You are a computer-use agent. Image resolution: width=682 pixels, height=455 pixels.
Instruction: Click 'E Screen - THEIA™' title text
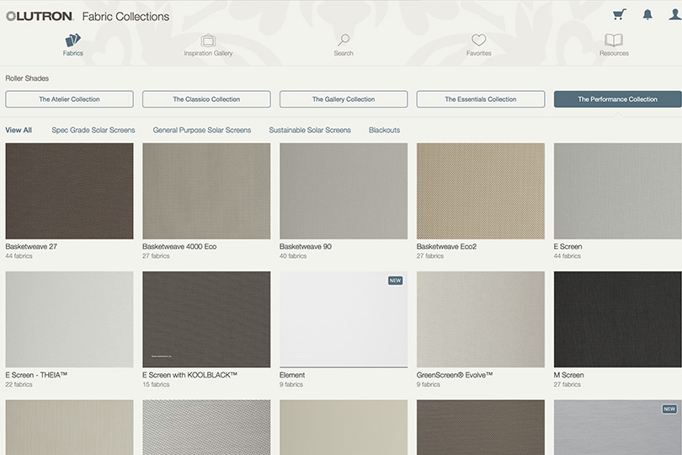(36, 375)
